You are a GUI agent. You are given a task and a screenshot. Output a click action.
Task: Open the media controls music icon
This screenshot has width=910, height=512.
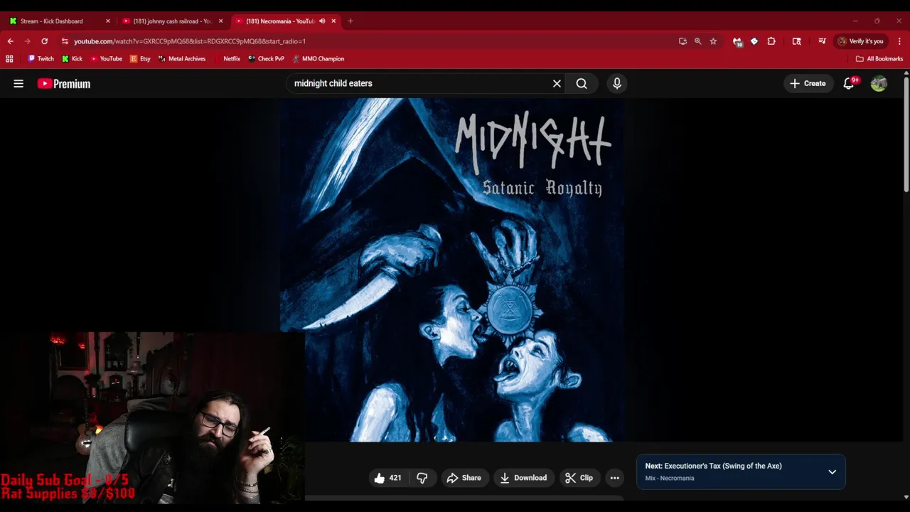click(822, 41)
